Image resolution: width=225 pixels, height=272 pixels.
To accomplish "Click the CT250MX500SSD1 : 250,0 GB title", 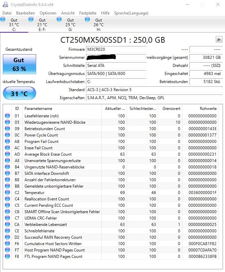I will pos(113,40).
